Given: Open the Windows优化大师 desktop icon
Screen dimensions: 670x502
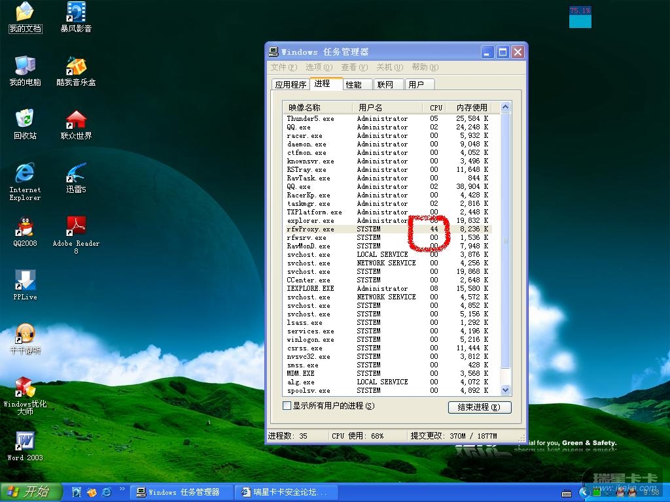Looking at the screenshot, I should [x=25, y=388].
